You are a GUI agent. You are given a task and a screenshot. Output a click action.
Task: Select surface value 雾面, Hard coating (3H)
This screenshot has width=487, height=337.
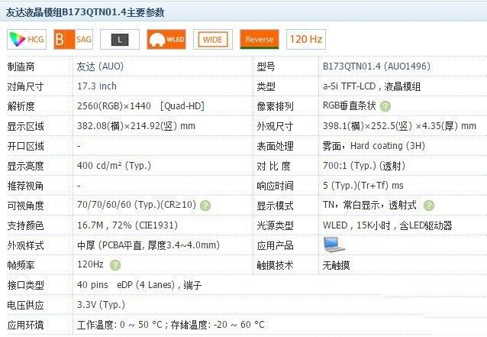(373, 146)
